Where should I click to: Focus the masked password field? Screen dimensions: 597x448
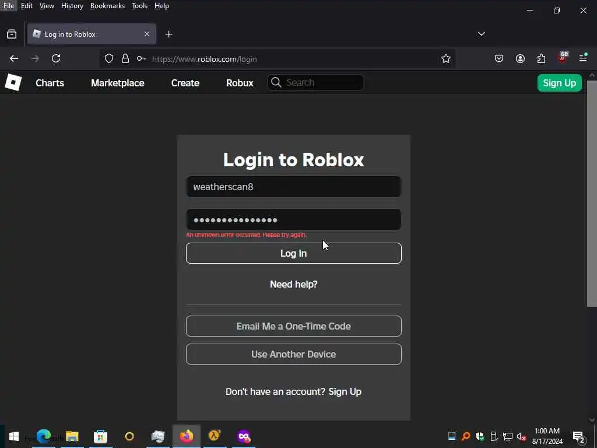pyautogui.click(x=294, y=219)
